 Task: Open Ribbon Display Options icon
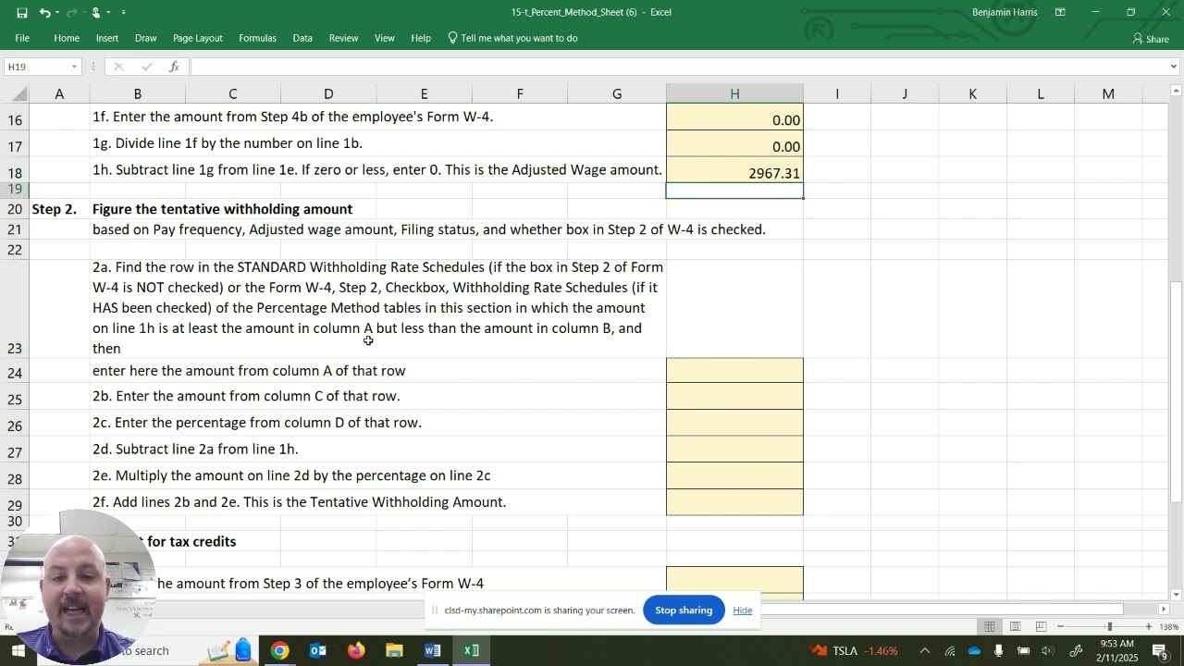coord(1061,13)
